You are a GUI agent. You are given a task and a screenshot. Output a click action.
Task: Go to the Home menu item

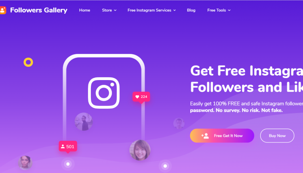pos(85,10)
